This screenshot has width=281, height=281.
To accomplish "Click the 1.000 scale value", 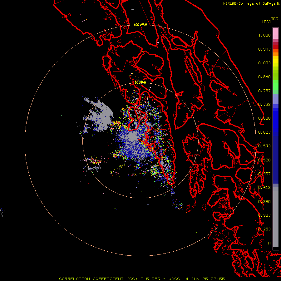I will (x=264, y=35).
